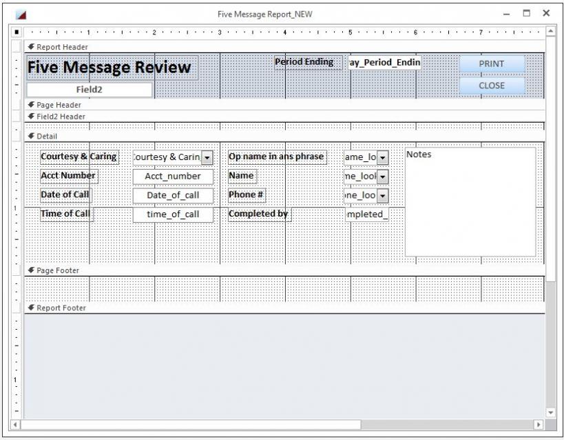Select the Date_of_call text box
Screen dimensions: 564x440
173,196
